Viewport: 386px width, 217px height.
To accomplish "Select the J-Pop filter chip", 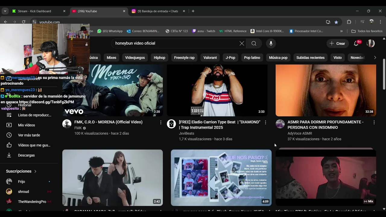I will tap(230, 58).
